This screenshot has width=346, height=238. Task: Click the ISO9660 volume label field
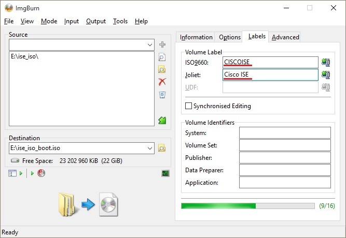(x=270, y=62)
